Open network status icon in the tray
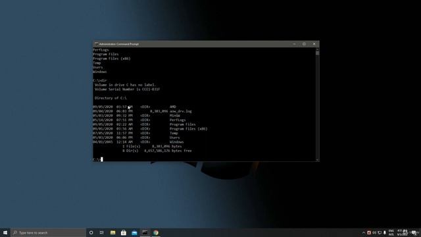The height and width of the screenshot is (237, 421). pyautogui.click(x=380, y=232)
